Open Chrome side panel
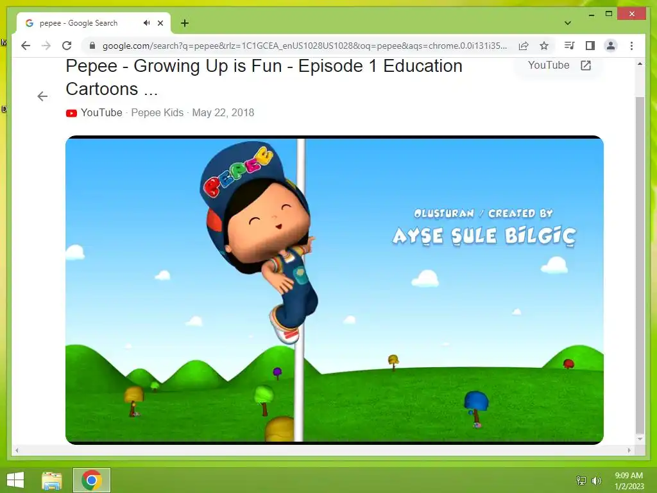The image size is (657, 493). [590, 46]
